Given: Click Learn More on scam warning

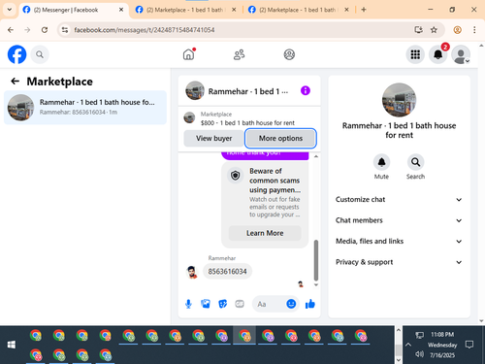Looking at the screenshot, I should coord(265,233).
